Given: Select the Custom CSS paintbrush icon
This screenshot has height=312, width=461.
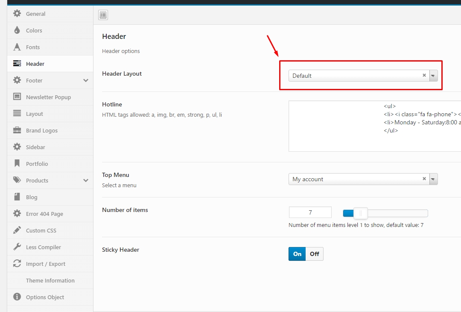Looking at the screenshot, I should tap(17, 230).
